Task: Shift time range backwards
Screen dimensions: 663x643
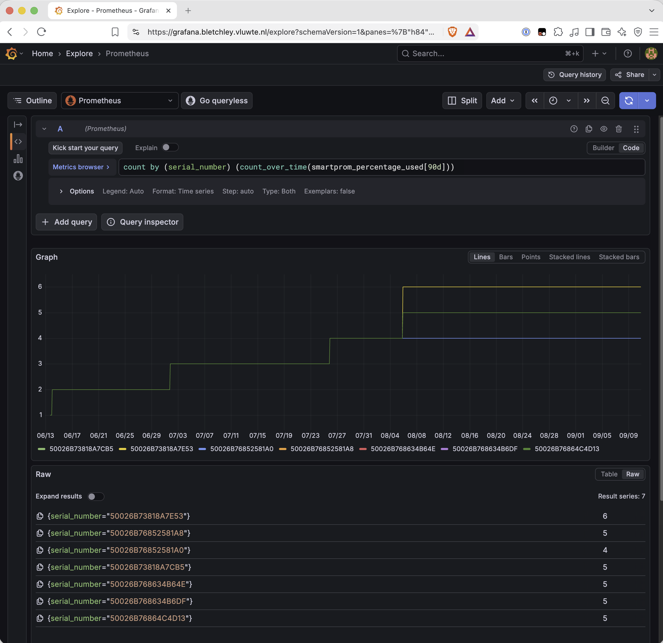Action: tap(535, 101)
